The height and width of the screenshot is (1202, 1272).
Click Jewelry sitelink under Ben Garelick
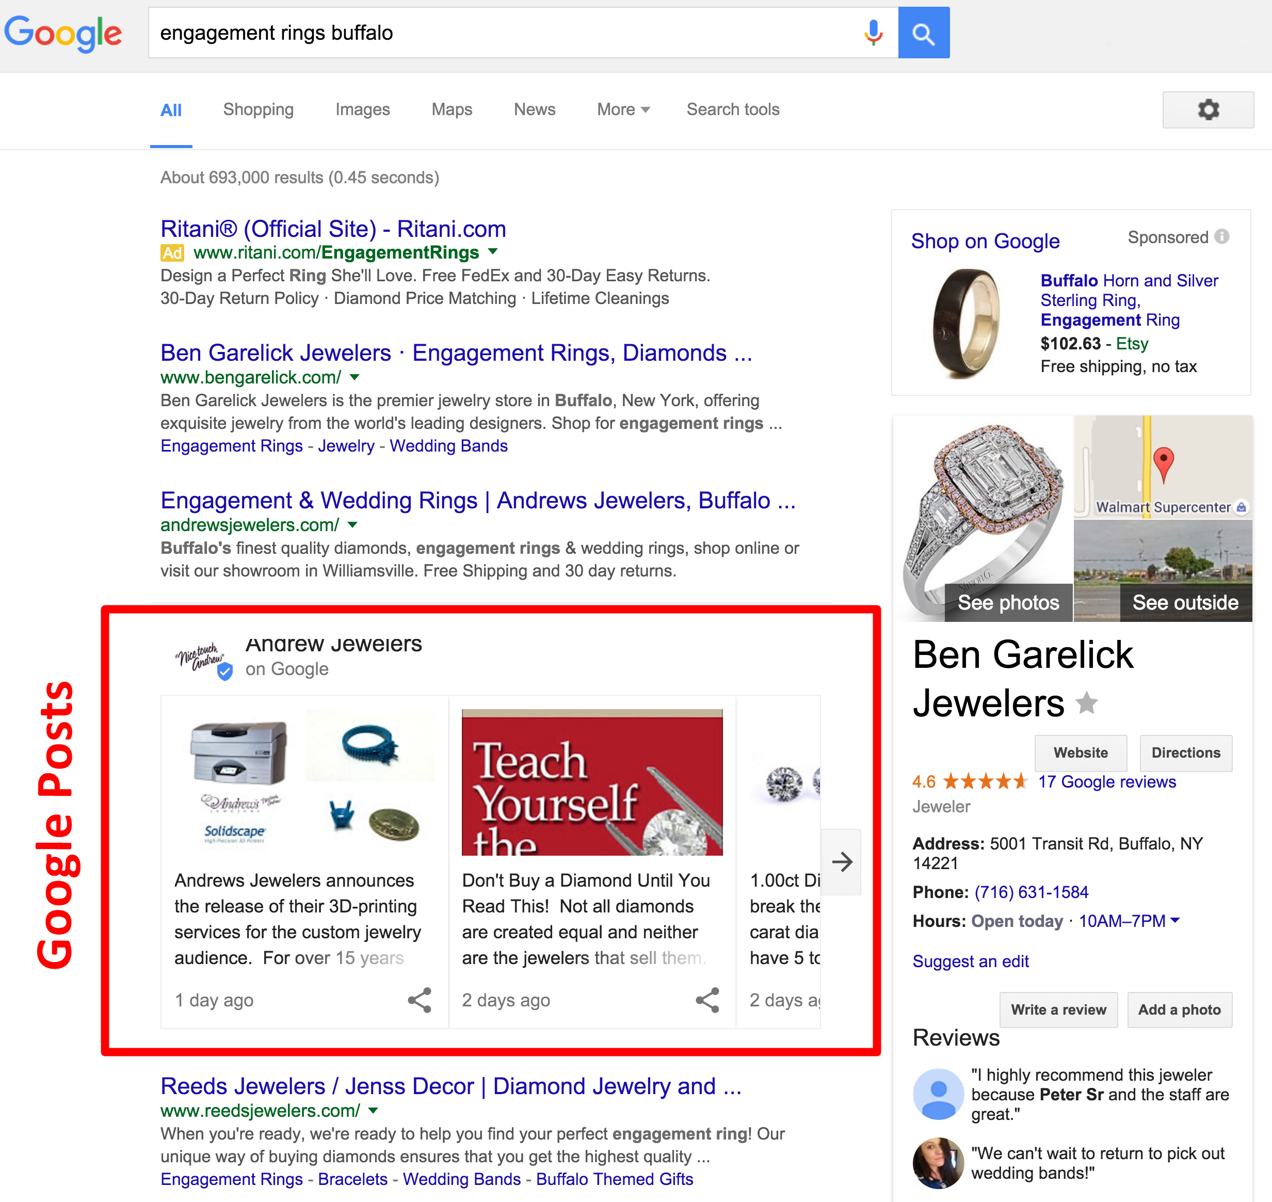point(346,446)
